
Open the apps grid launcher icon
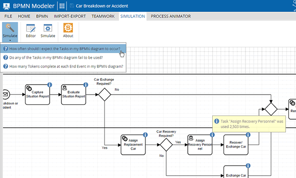(x=62, y=6)
